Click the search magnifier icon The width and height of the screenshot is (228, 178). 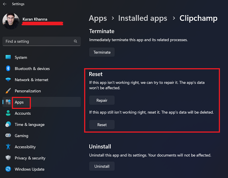(x=76, y=41)
